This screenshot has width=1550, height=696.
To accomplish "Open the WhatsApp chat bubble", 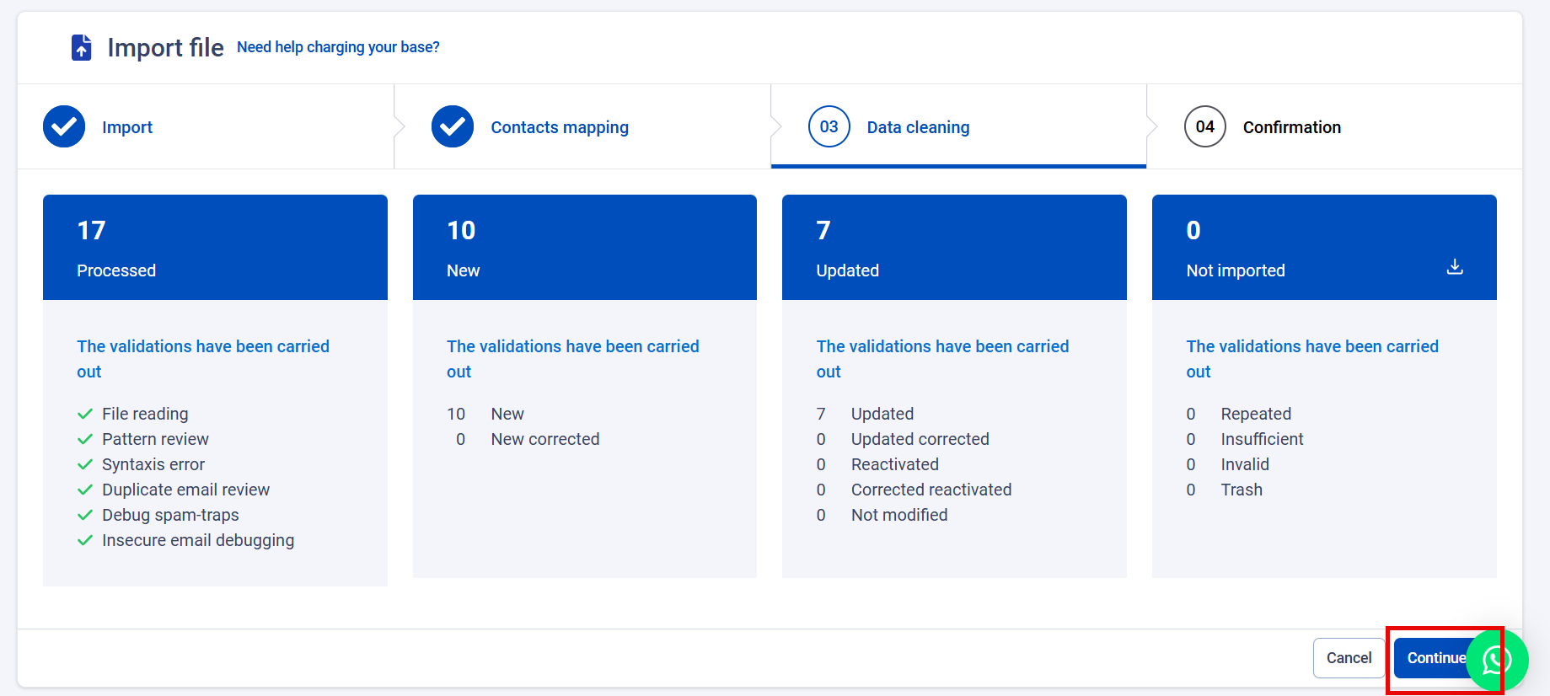I will 1497,660.
